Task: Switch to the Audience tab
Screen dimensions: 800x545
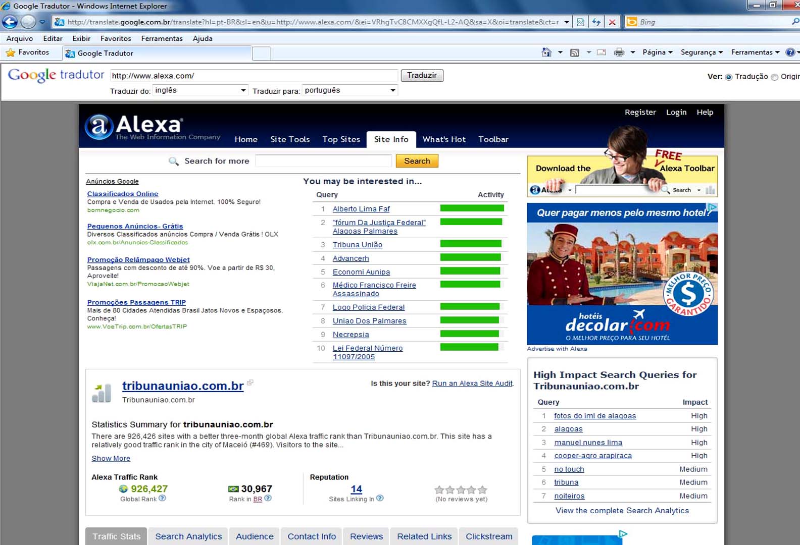Action: click(x=255, y=536)
